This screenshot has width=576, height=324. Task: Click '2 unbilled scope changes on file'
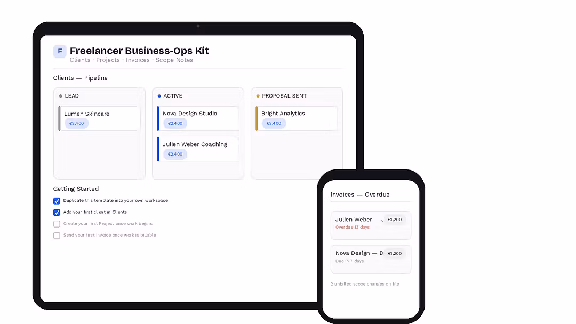click(x=365, y=284)
